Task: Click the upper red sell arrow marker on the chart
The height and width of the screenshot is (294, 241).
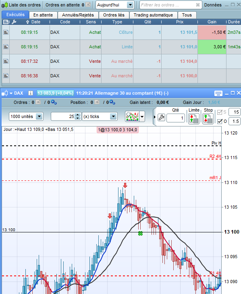Action: [x=125, y=185]
